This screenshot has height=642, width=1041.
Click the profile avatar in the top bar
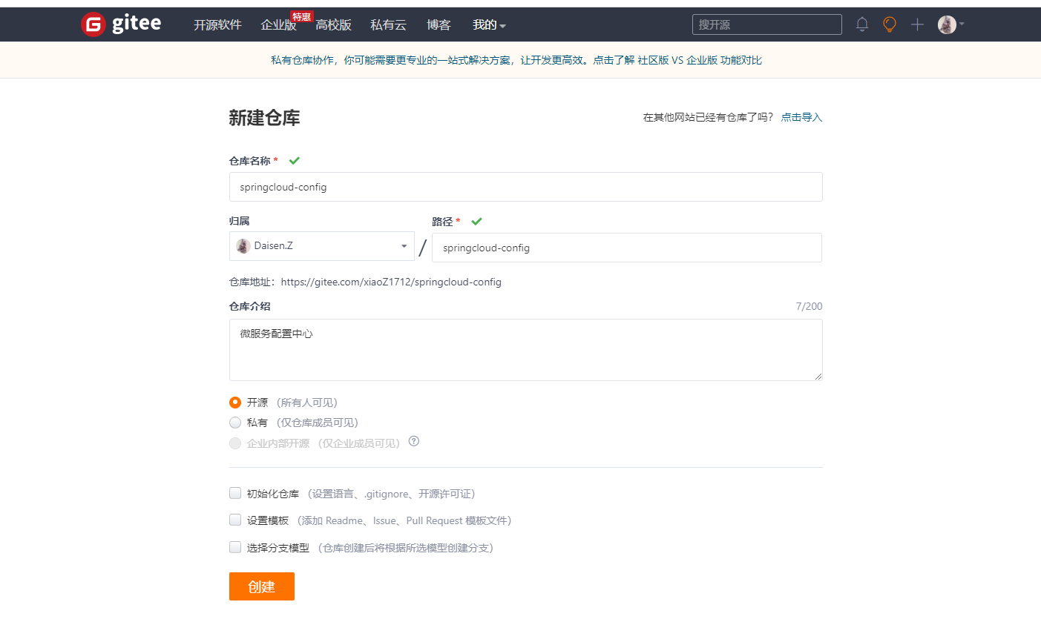947,24
